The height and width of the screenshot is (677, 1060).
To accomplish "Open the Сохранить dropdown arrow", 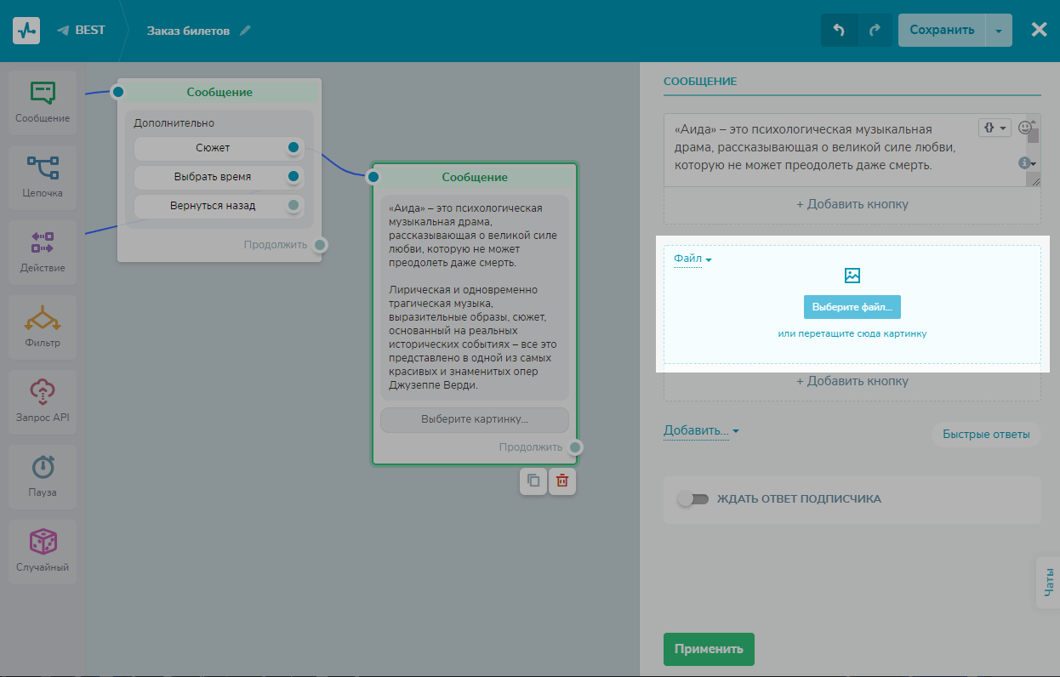I will point(999,30).
